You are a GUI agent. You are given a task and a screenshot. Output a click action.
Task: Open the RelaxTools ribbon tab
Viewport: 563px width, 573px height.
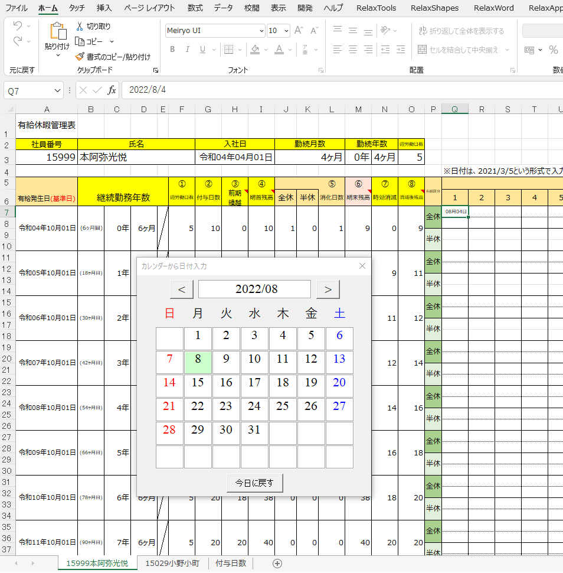tap(376, 8)
